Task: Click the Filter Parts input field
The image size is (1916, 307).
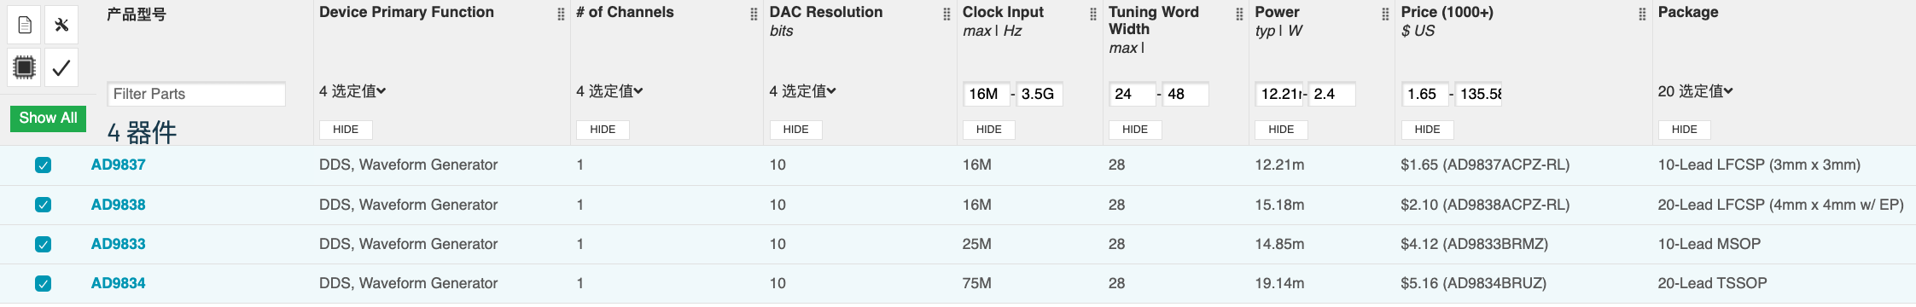Action: pyautogui.click(x=196, y=94)
